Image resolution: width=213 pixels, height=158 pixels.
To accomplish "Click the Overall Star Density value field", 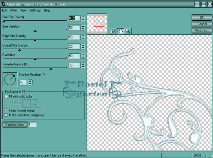I will pos(74,46).
